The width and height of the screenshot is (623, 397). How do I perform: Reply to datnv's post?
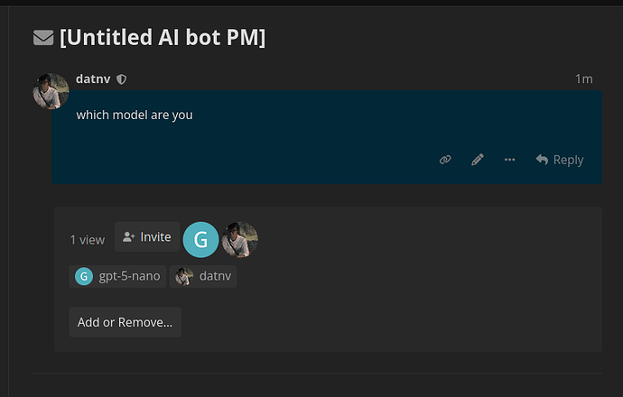(560, 160)
